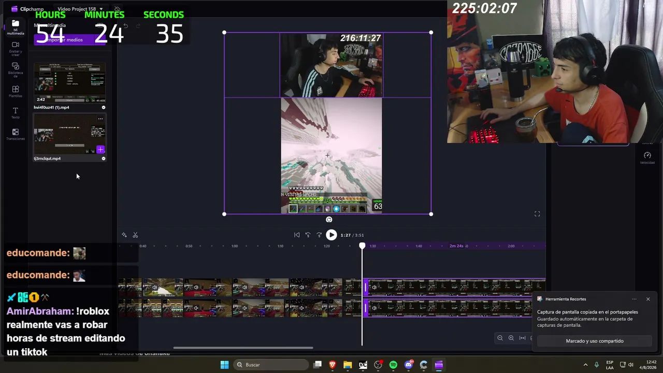Fit the timeline to screen
Screen dimensions: 663x373
coord(522,338)
